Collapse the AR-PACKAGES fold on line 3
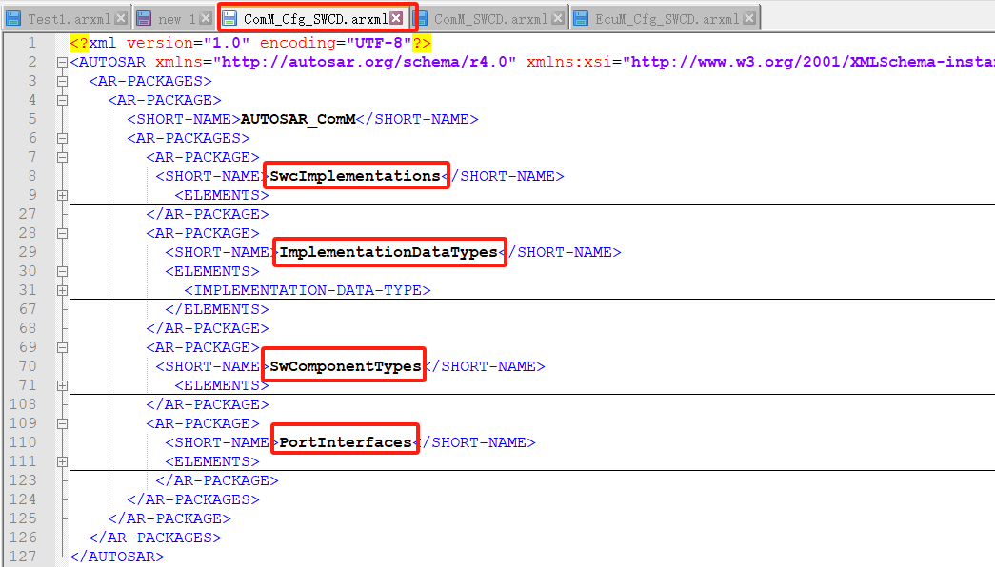The image size is (995, 567). point(62,81)
